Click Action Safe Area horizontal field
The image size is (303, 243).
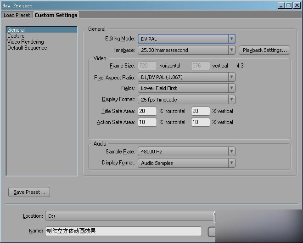147,122
